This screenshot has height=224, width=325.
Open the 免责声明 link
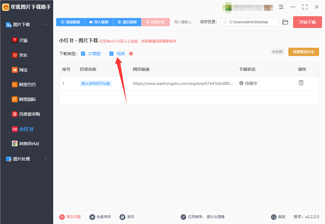pyautogui.click(x=104, y=217)
